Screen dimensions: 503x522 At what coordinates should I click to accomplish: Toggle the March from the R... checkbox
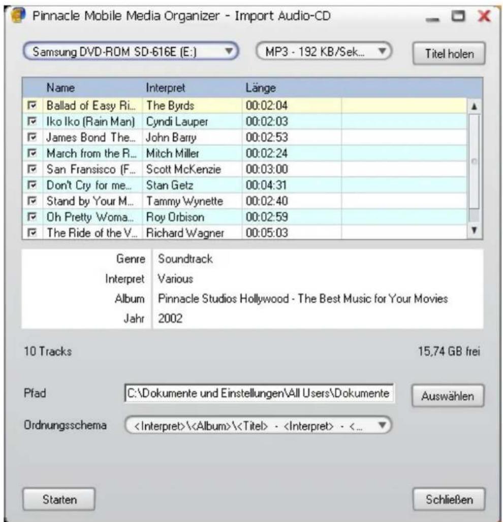pyautogui.click(x=32, y=153)
